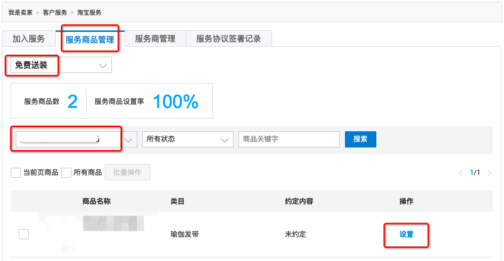Open 客户服务 breadcrumb link
The height and width of the screenshot is (261, 504).
click(x=55, y=13)
